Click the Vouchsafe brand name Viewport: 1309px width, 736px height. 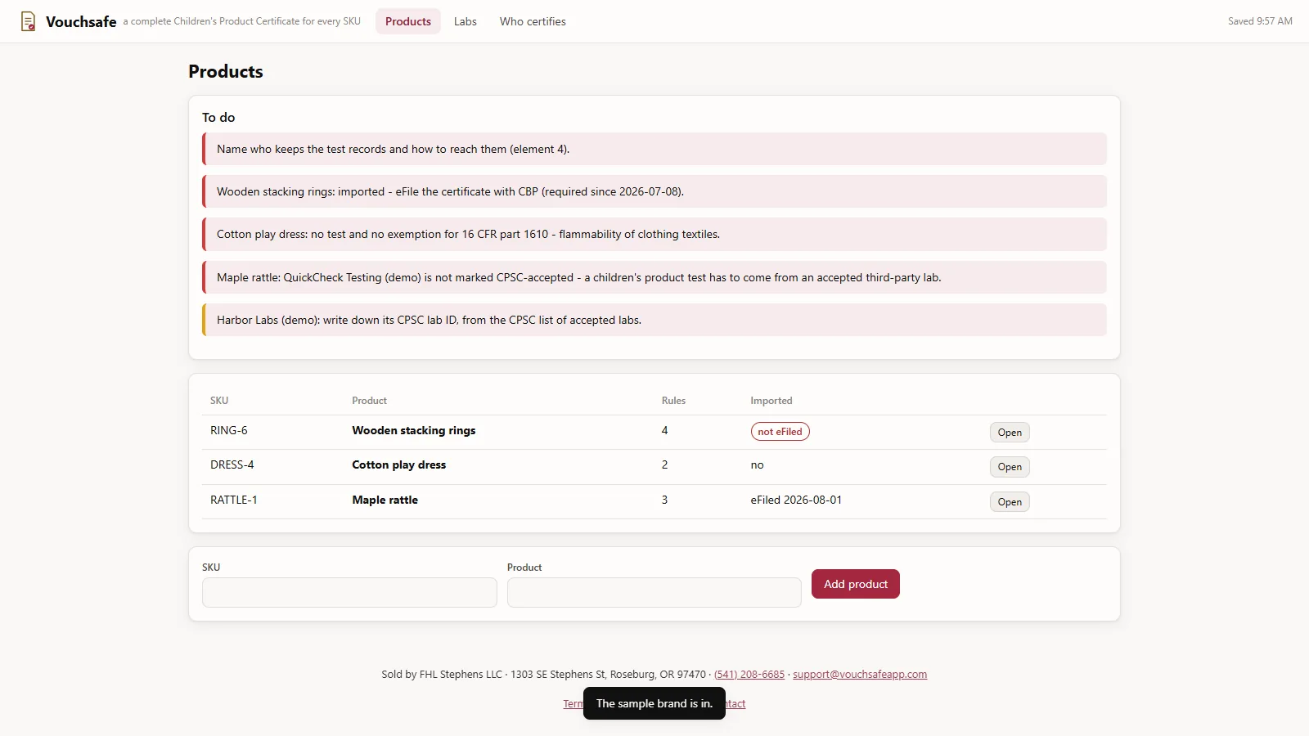(81, 22)
